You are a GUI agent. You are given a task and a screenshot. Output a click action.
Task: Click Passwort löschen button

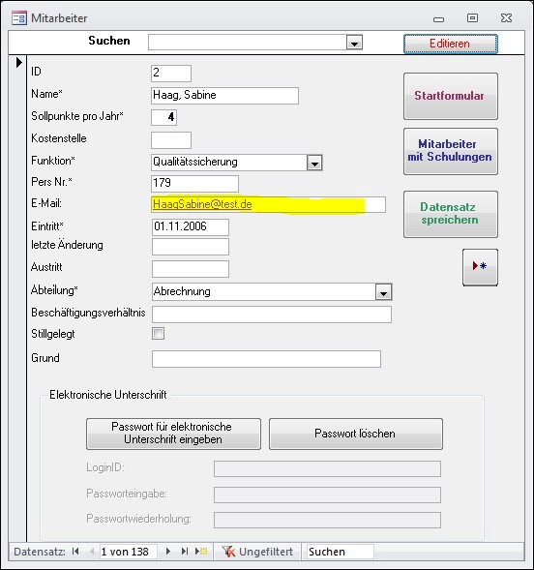[356, 434]
